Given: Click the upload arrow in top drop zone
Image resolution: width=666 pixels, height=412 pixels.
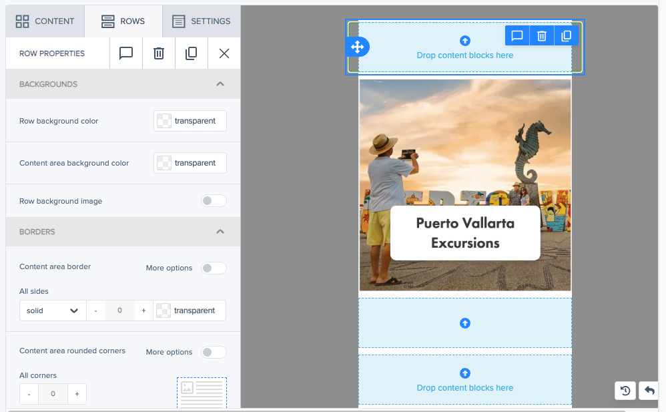Looking at the screenshot, I should [465, 41].
